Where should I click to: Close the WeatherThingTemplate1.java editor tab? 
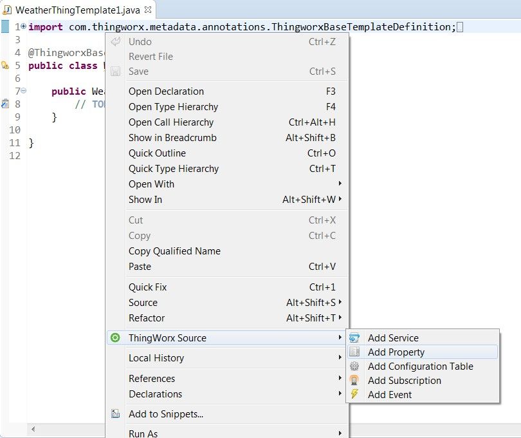pos(147,10)
